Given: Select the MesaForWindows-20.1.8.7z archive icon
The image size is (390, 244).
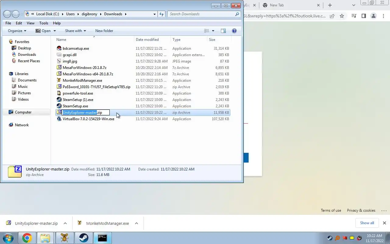Looking at the screenshot, I should tap(59, 68).
